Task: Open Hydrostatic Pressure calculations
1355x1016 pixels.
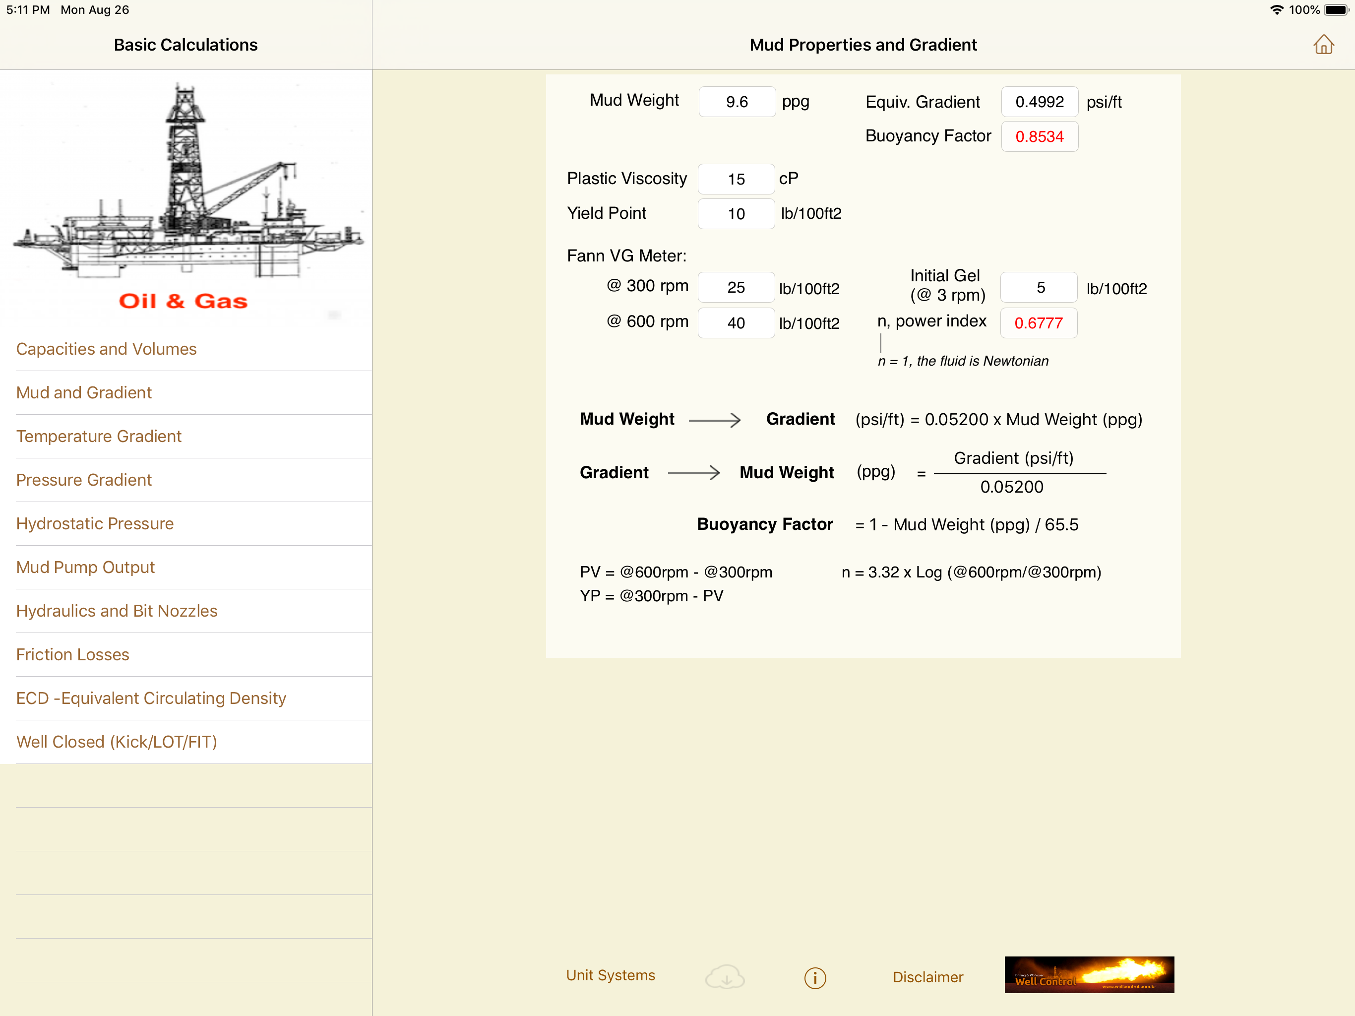Action: click(95, 523)
